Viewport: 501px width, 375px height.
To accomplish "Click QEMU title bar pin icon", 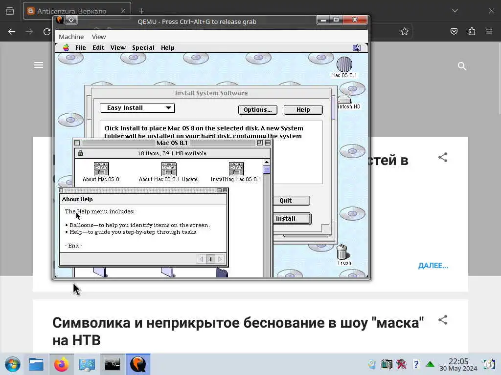I will click(x=71, y=20).
